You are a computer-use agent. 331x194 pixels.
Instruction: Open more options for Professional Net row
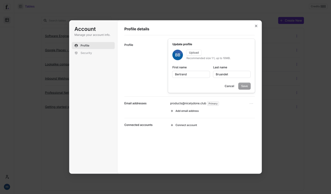297,93
